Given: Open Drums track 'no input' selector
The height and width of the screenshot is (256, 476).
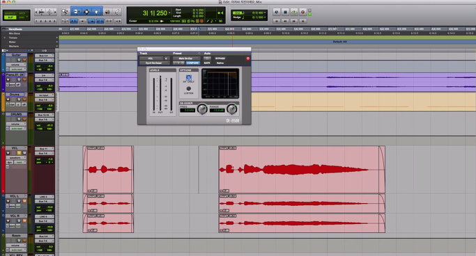Looking at the screenshot, I should [x=45, y=95].
